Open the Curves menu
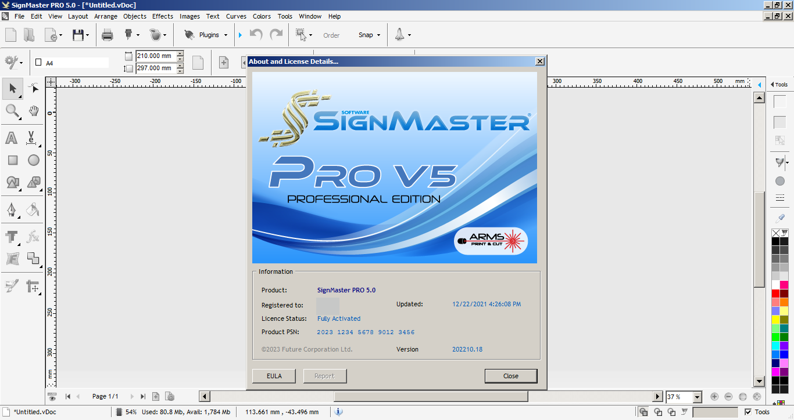Screen dimensions: 794x420 tap(236, 16)
